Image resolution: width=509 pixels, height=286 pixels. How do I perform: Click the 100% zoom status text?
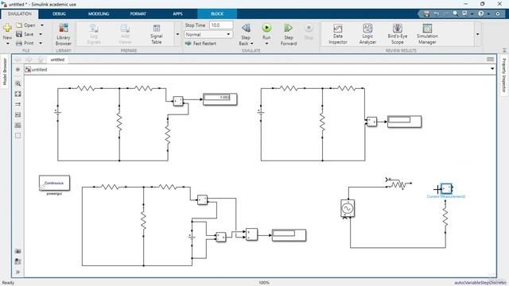pos(264,283)
